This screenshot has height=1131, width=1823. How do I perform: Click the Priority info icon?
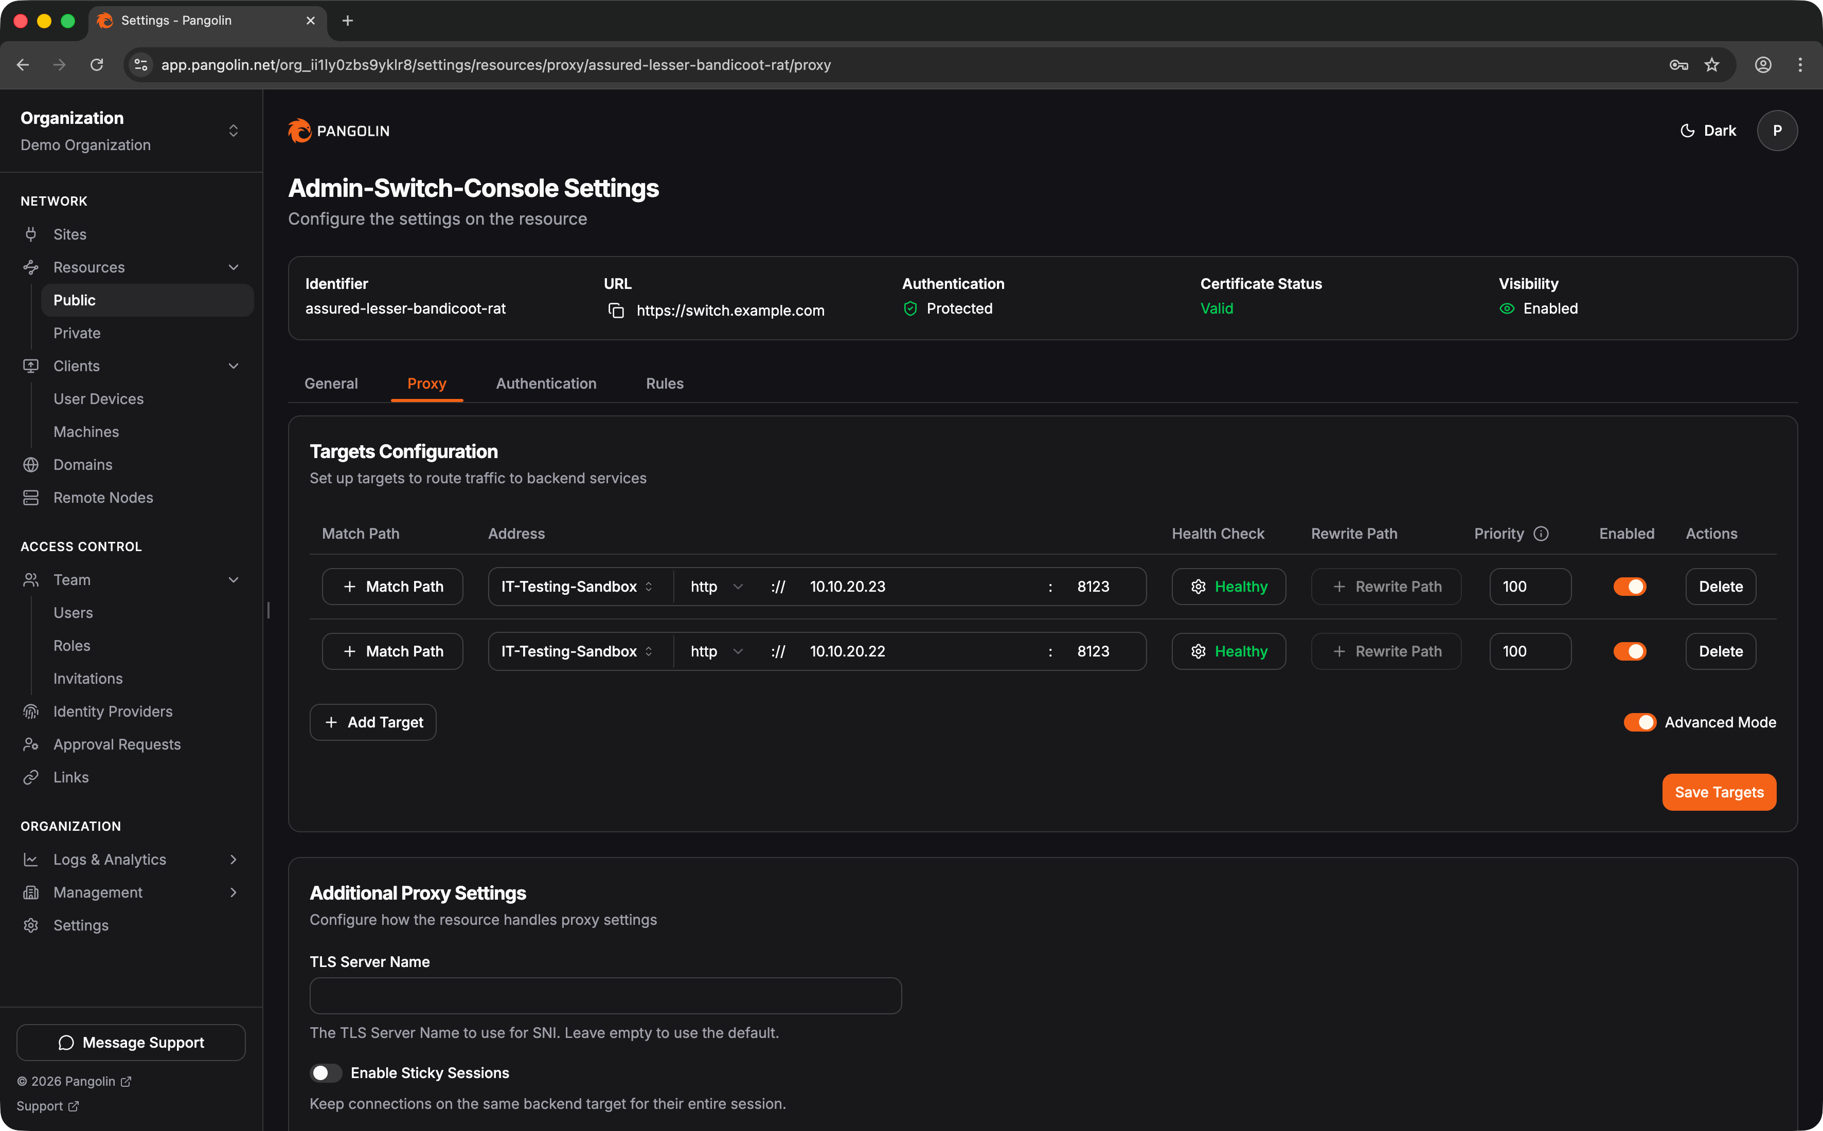coord(1541,533)
